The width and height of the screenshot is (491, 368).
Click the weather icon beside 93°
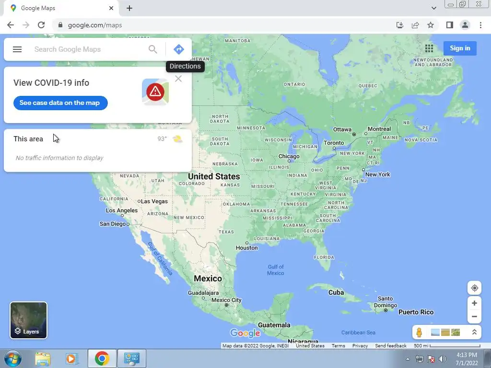177,139
